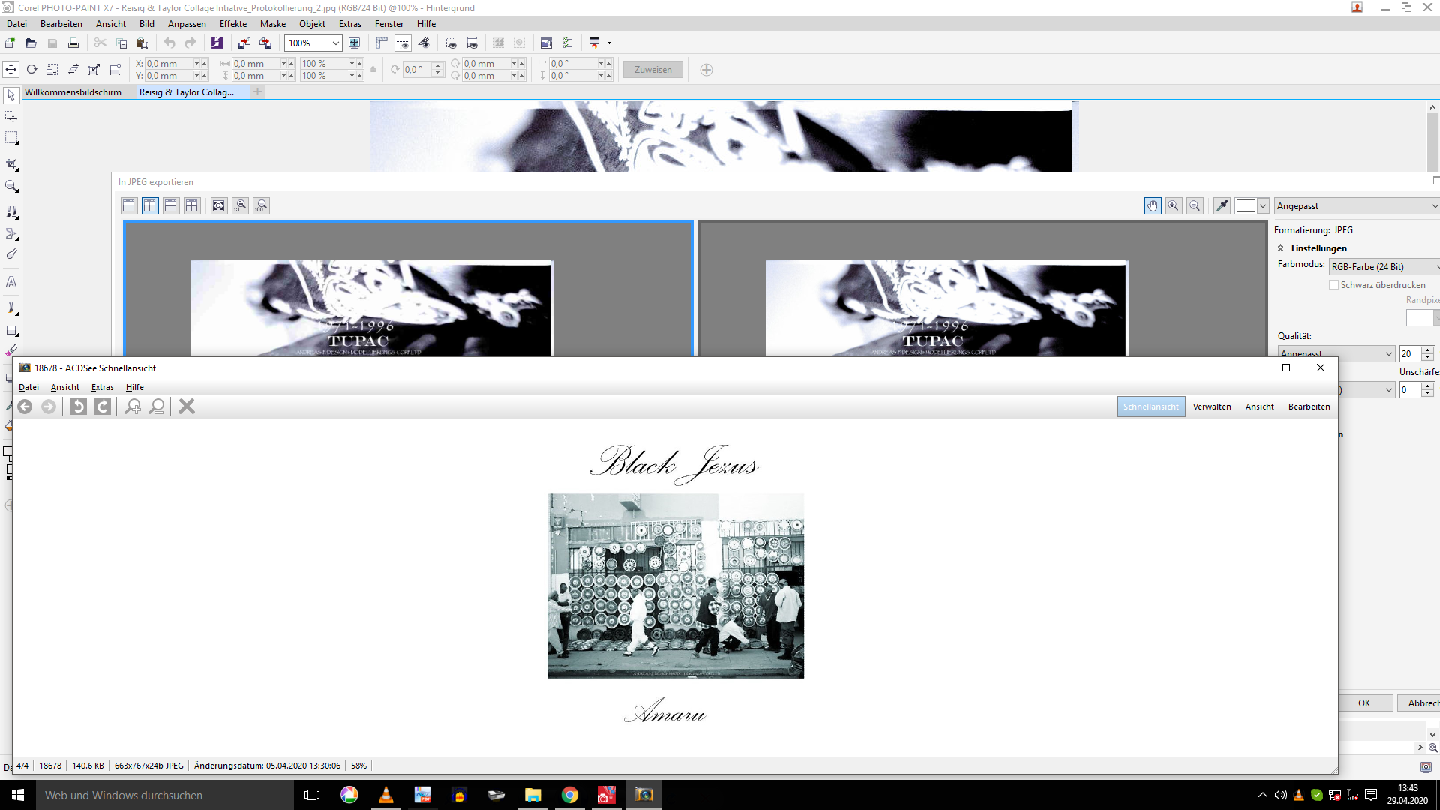Click the white color swatch beside eyedropper
1440x810 pixels.
pos(1246,205)
